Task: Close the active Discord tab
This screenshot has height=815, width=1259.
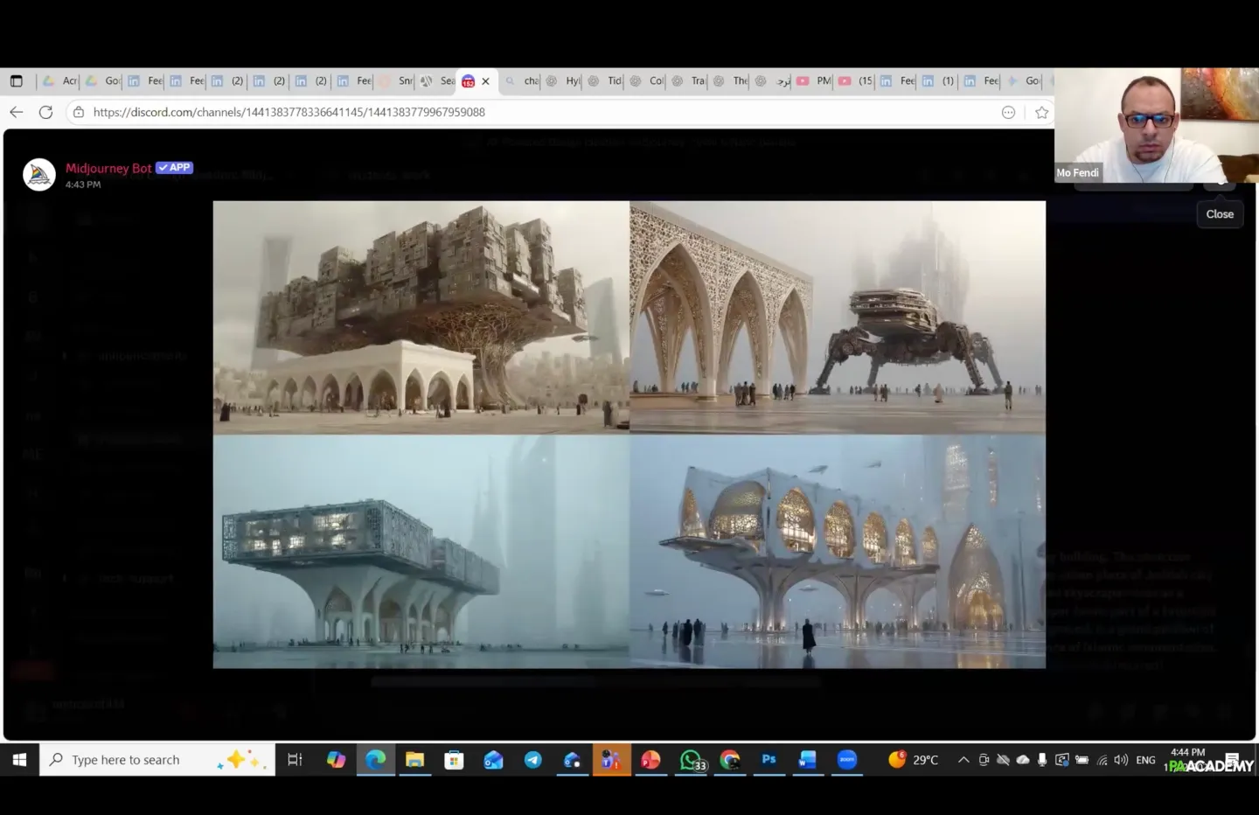Action: 485,81
